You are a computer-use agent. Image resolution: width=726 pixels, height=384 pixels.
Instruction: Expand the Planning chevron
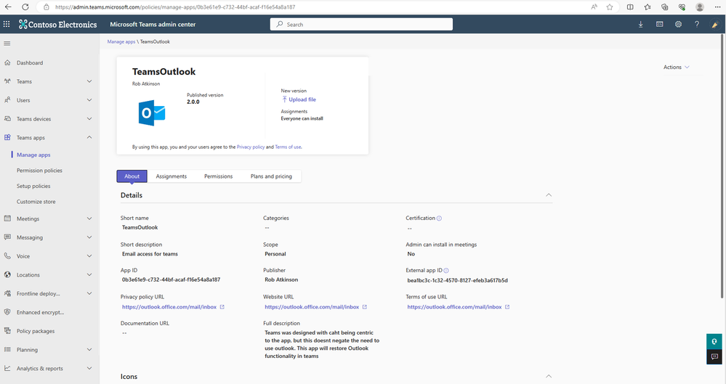pos(89,350)
